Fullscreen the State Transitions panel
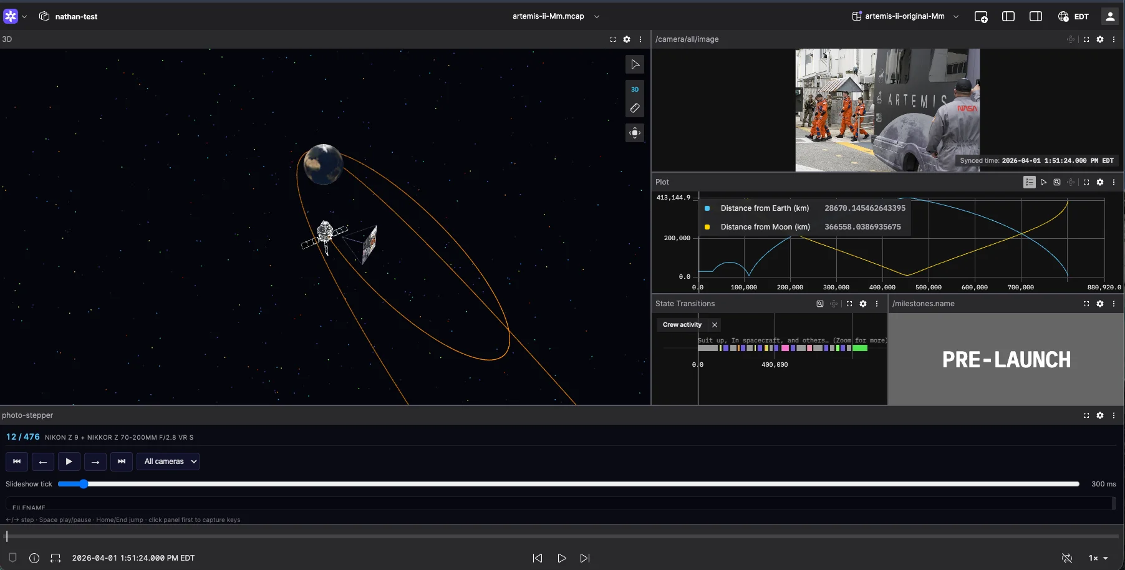Screen dimensions: 1125x570 click(x=849, y=304)
